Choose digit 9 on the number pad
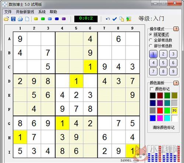 [x=173, y=71]
